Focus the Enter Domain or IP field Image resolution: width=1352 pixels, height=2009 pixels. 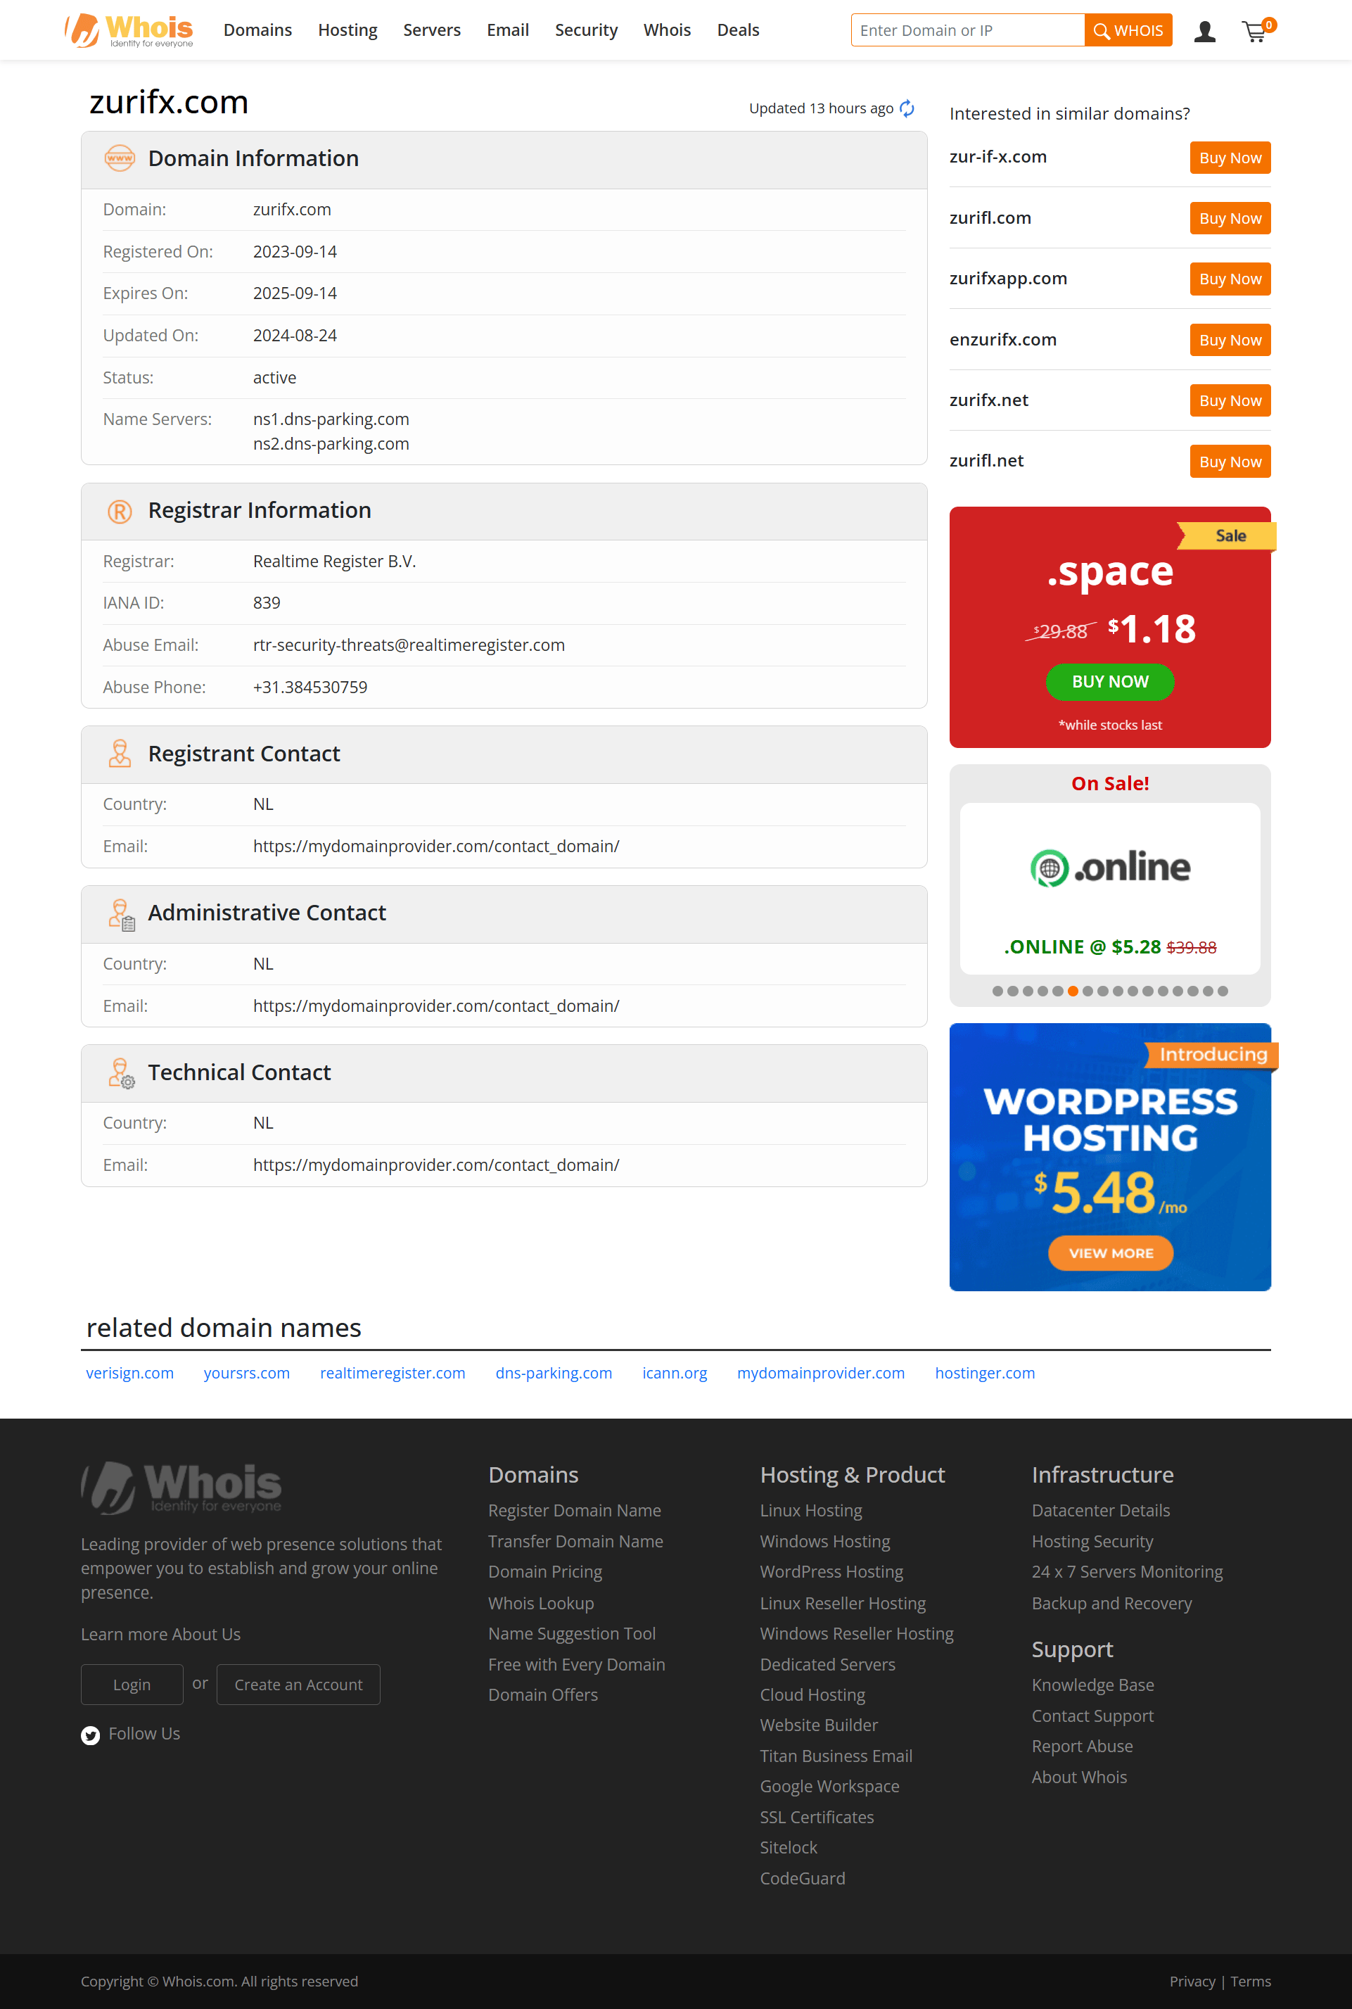tap(967, 30)
